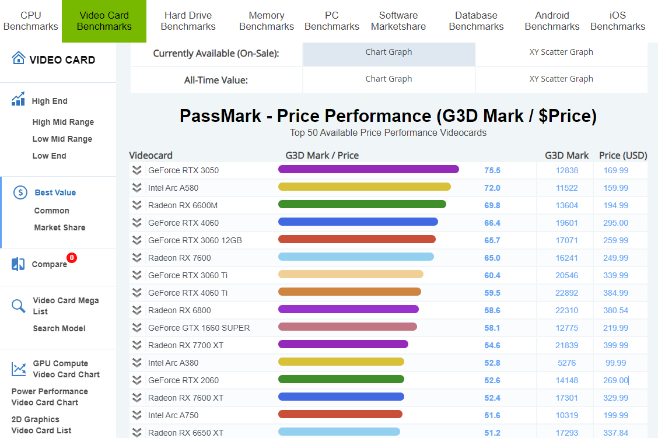The height and width of the screenshot is (438, 658).
Task: Open the Video Card Benchmarks tab
Action: (104, 21)
